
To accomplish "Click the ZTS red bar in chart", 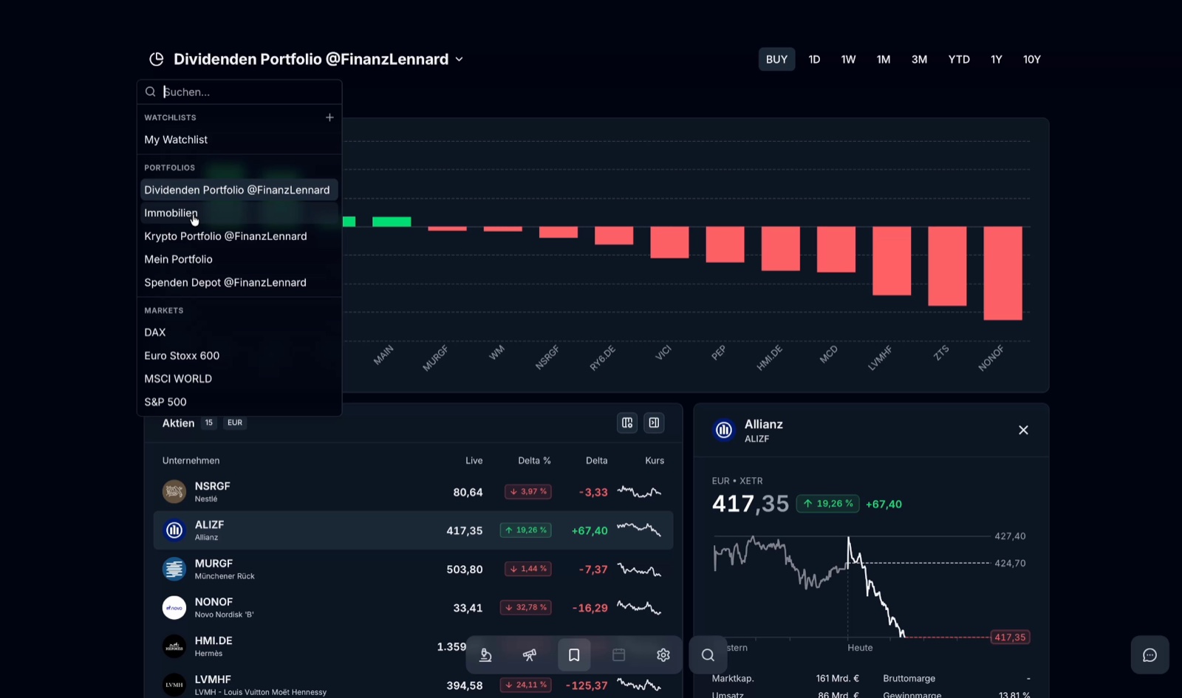I will (947, 266).
